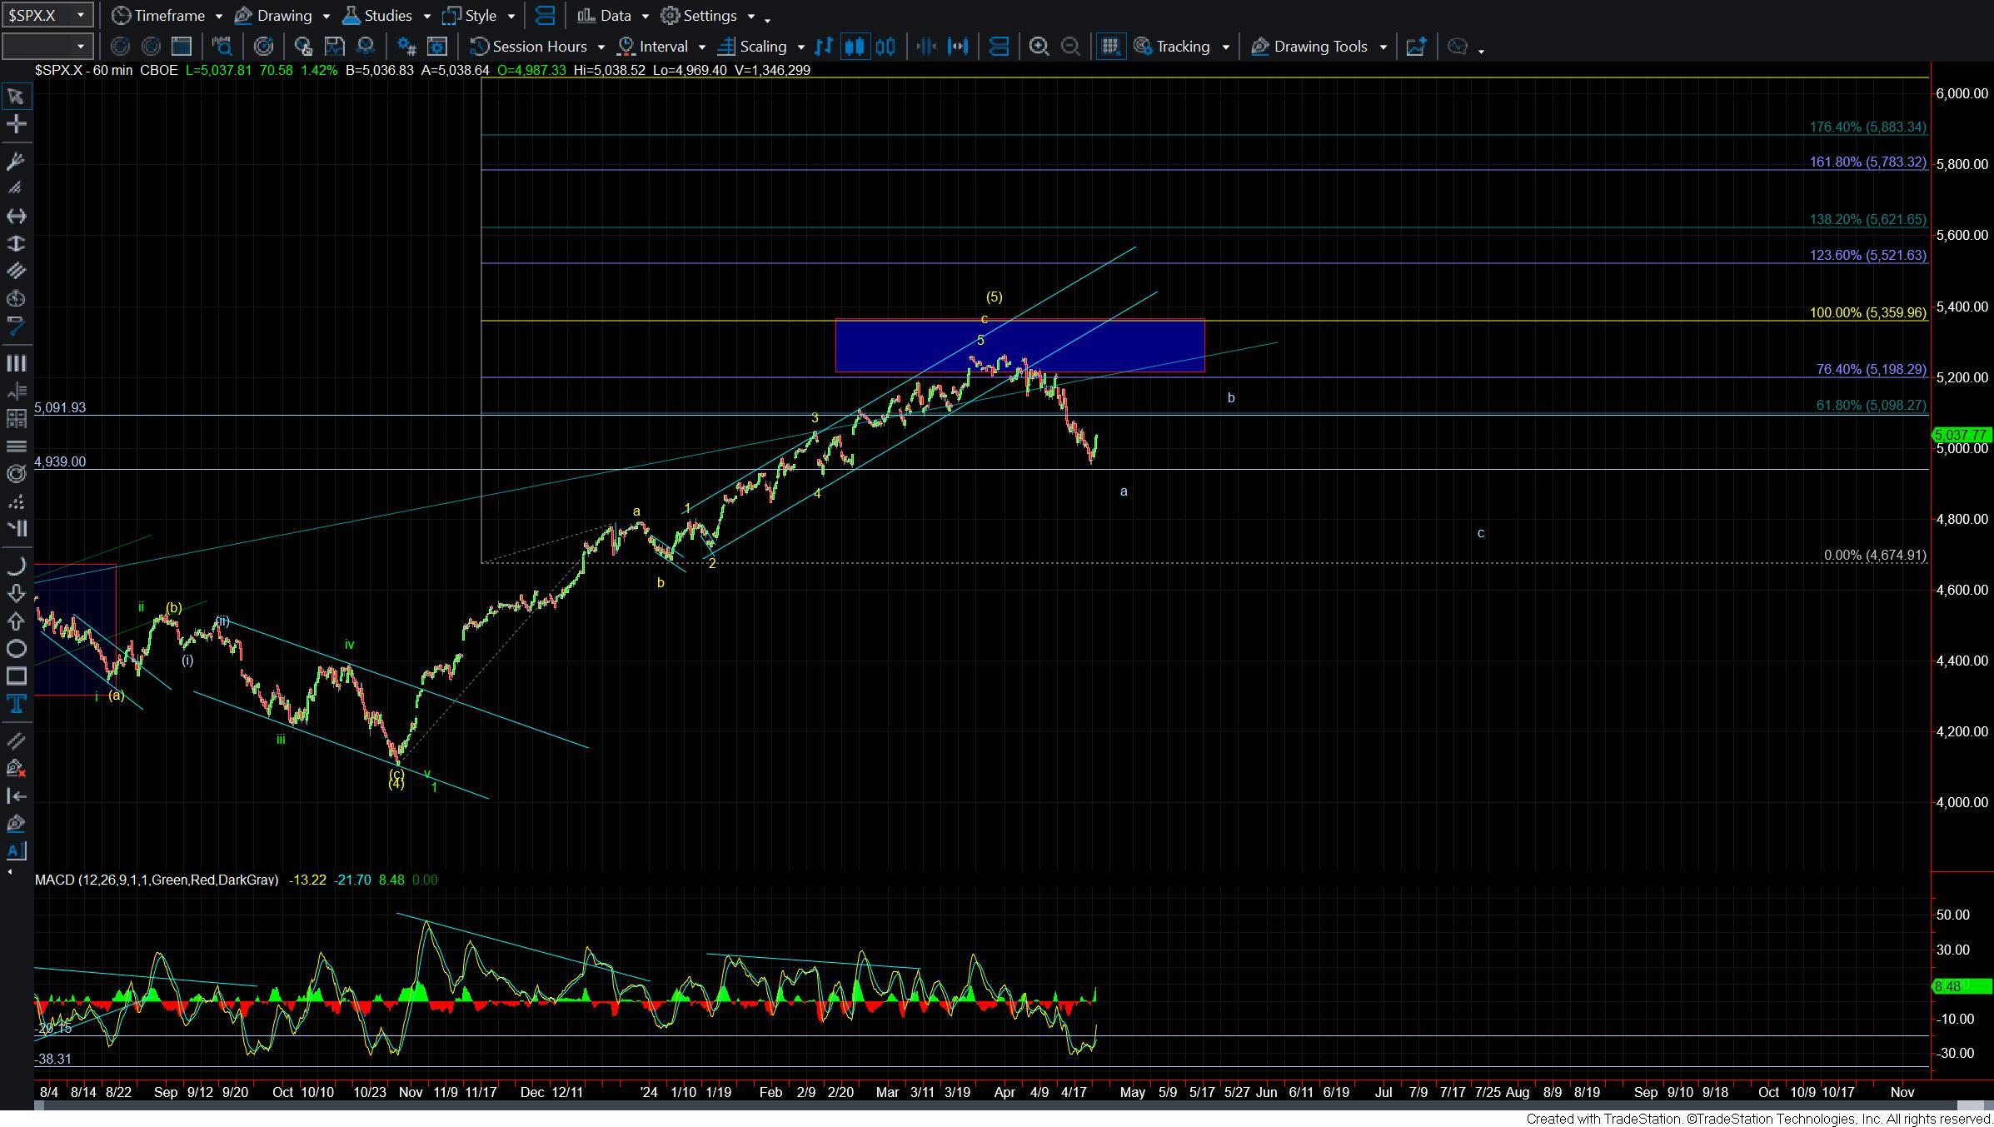Select the horizontal lines tool
The height and width of the screenshot is (1127, 1994).
[16, 446]
